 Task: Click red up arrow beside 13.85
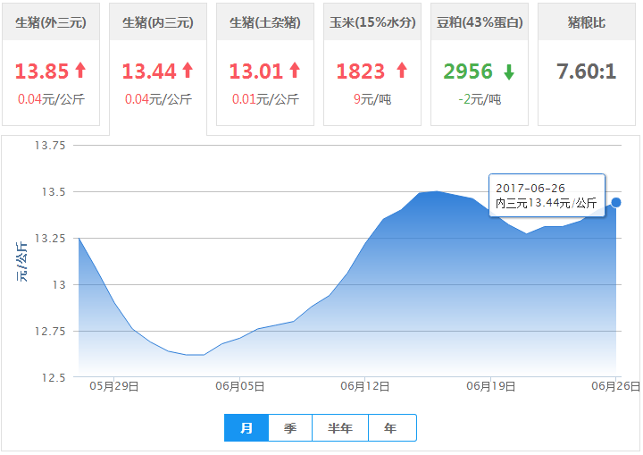(x=80, y=71)
